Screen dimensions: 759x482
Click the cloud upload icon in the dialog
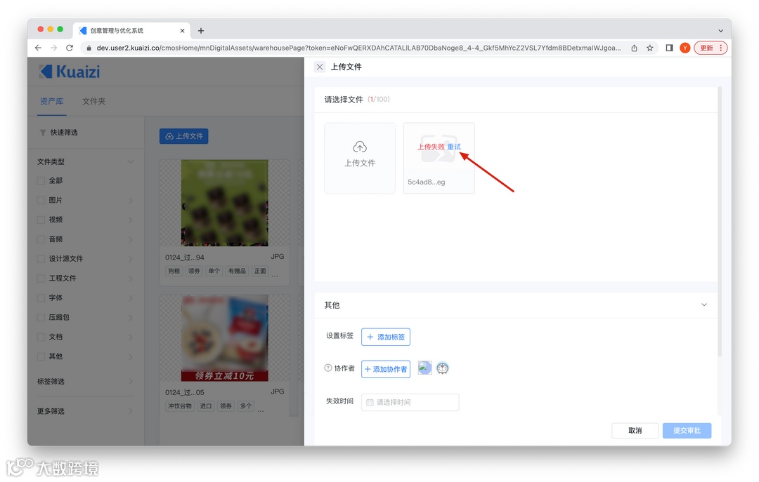tap(360, 148)
